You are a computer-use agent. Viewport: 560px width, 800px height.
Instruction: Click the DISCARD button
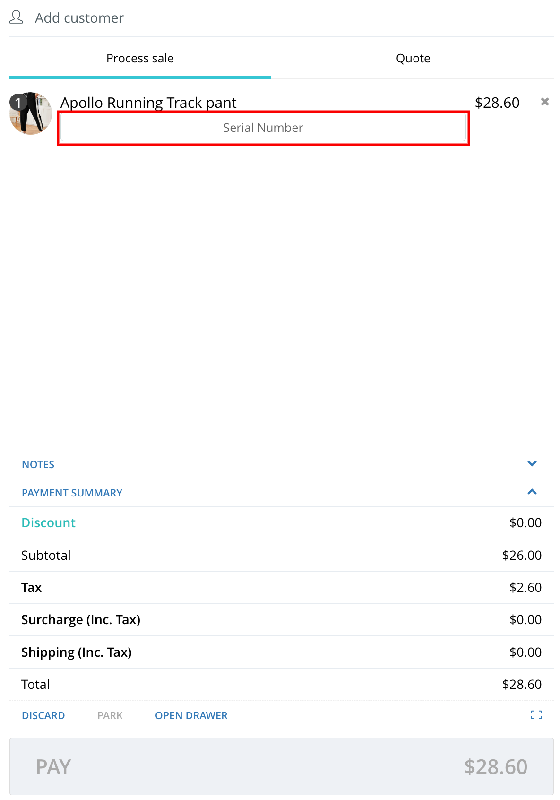[x=43, y=715]
